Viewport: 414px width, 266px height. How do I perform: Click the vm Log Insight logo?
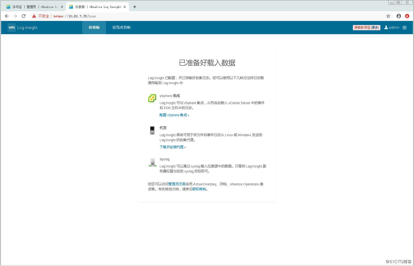point(23,28)
